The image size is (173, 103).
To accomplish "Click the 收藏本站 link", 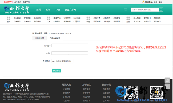I will point(26,2).
